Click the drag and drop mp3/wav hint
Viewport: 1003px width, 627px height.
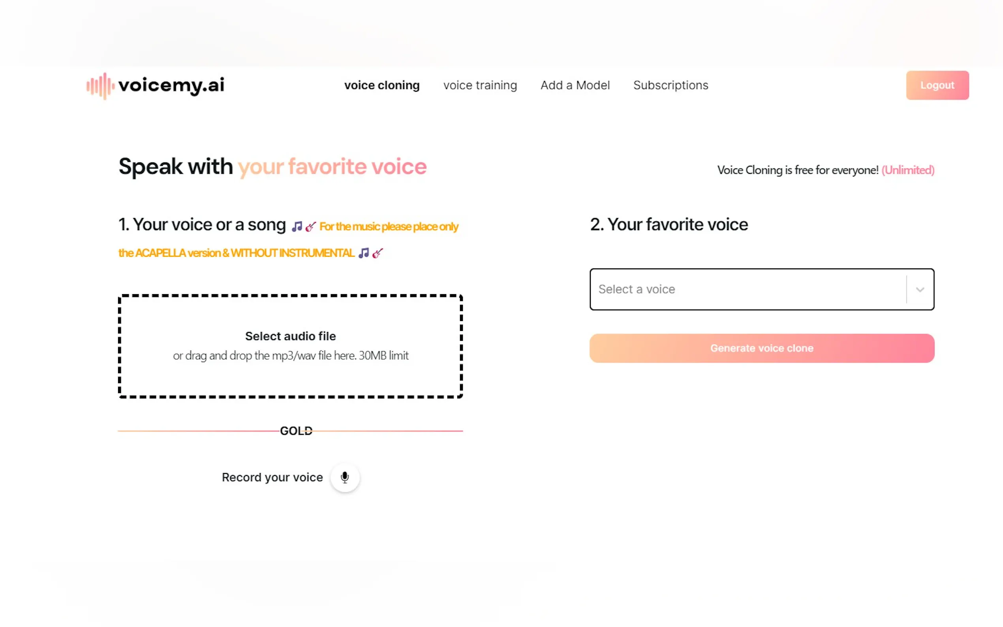pos(290,356)
